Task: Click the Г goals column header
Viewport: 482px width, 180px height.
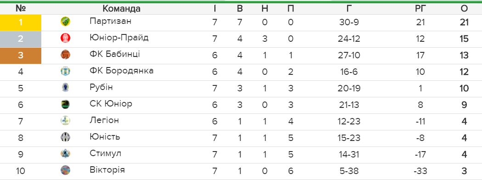Action: pyautogui.click(x=349, y=9)
